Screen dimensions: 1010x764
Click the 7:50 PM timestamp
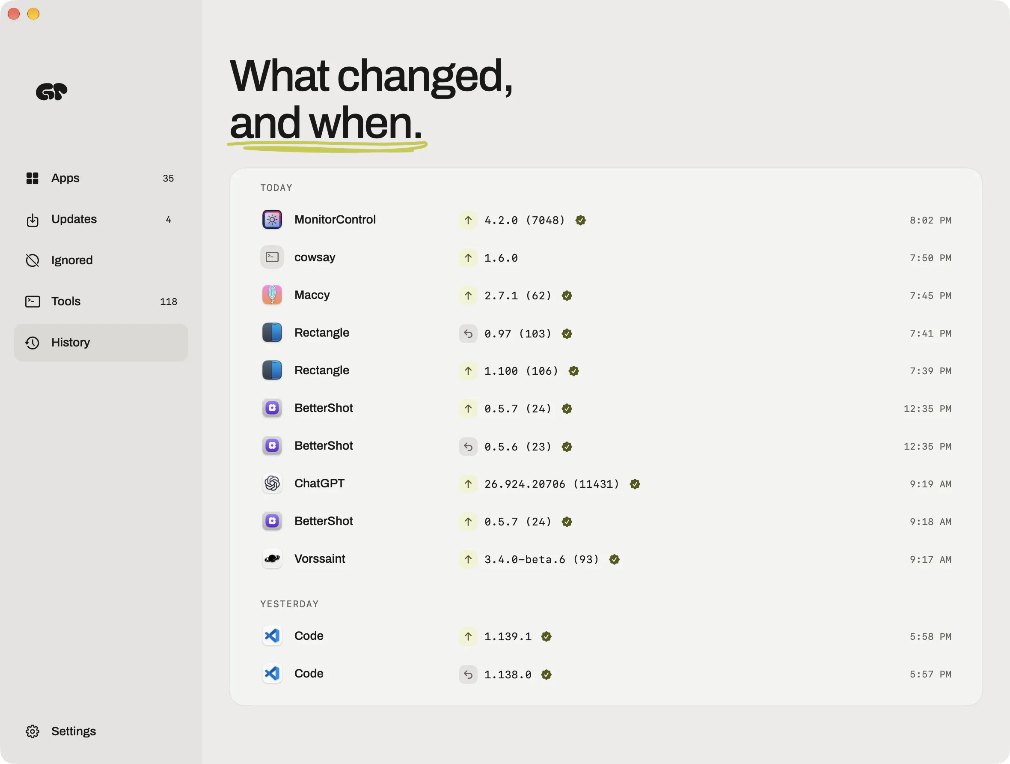coord(930,258)
